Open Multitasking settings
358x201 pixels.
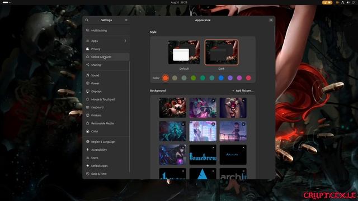coord(106,30)
